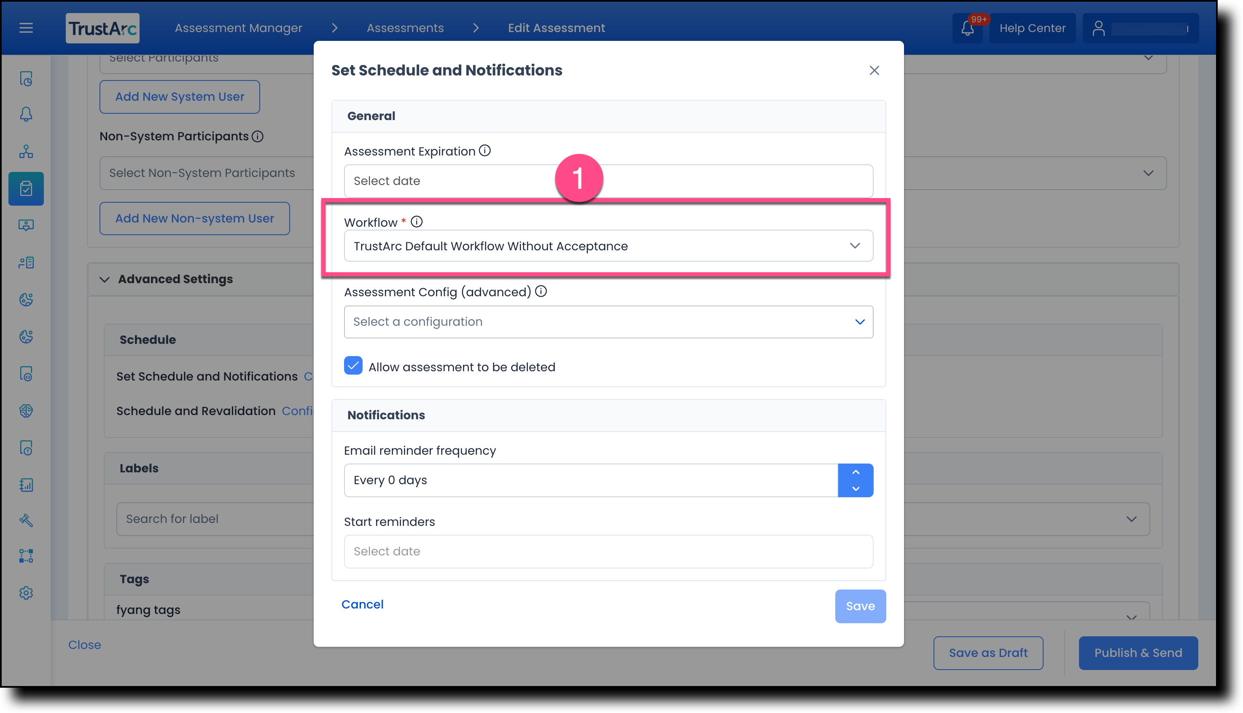Click the General section header text

click(x=371, y=116)
